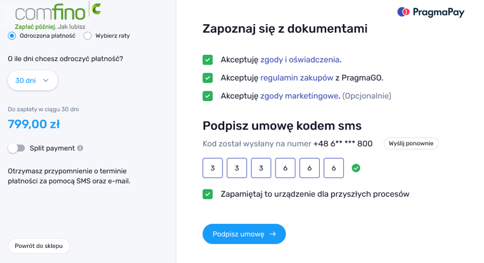Select the Odroczona płatność radio option
Image resolution: width=484 pixels, height=263 pixels.
12,35
